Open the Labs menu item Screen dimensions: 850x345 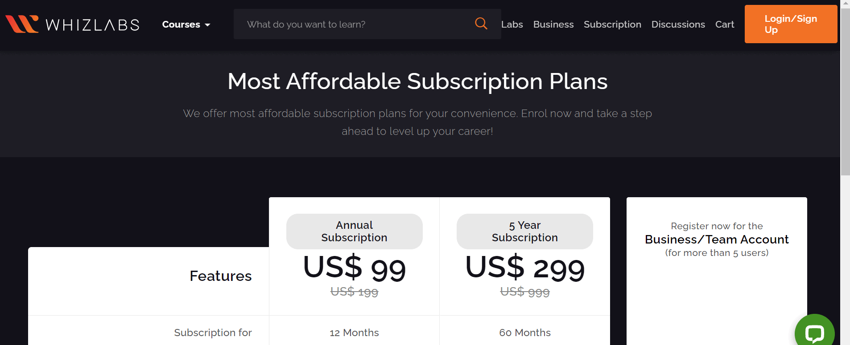[x=512, y=24]
